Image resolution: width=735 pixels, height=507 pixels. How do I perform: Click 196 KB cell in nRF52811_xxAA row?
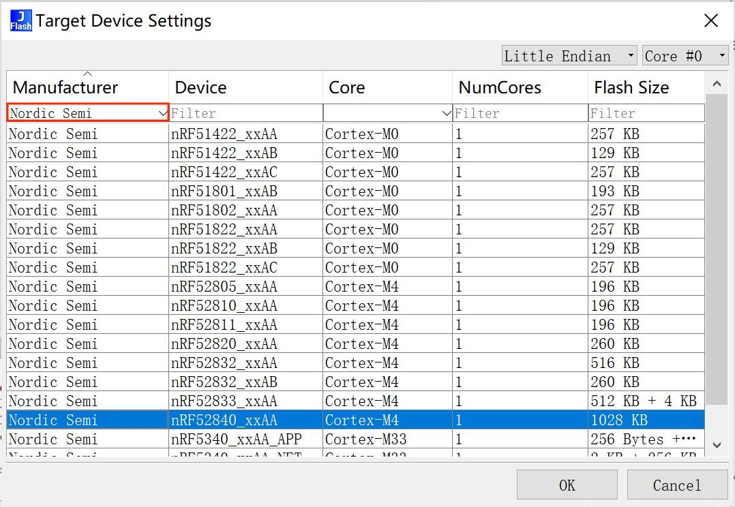[x=646, y=324]
